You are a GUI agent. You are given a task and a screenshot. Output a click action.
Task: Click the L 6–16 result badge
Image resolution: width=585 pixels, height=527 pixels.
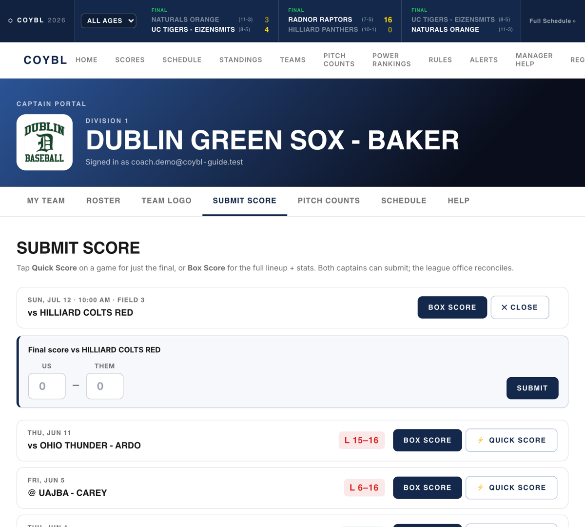coord(364,487)
